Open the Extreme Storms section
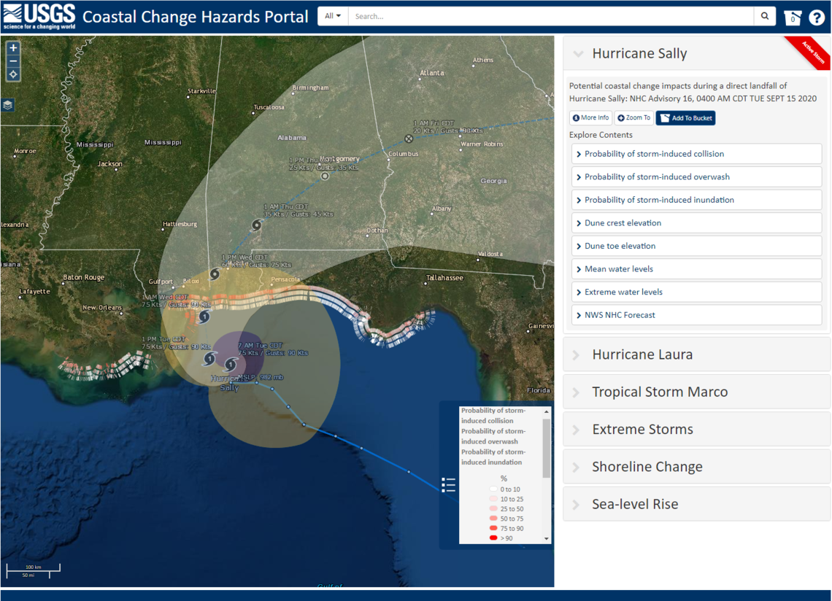The width and height of the screenshot is (832, 601). pos(697,429)
